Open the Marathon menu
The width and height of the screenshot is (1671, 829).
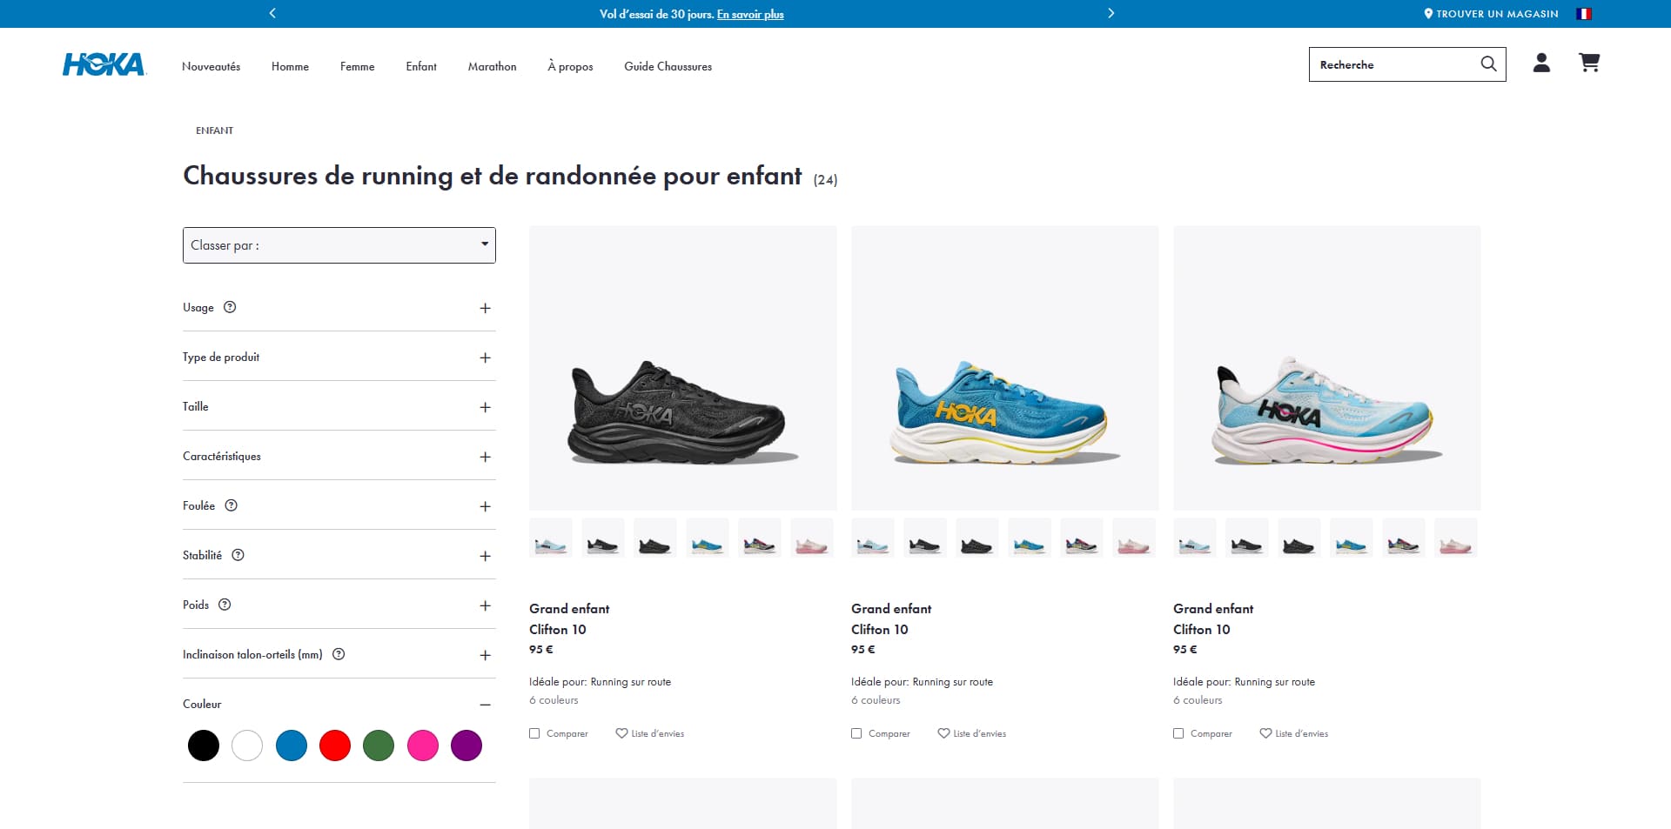(492, 66)
